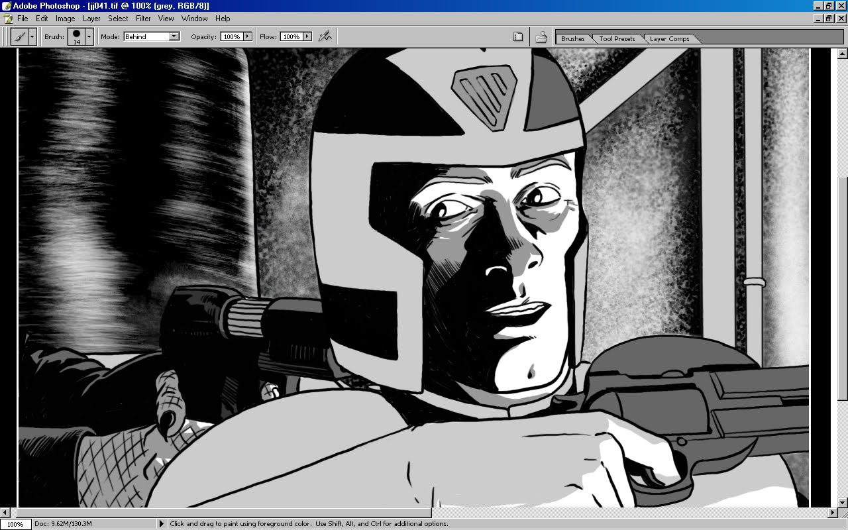Minimize the Adobe Photoshop application window
848x530 pixels.
[819, 6]
